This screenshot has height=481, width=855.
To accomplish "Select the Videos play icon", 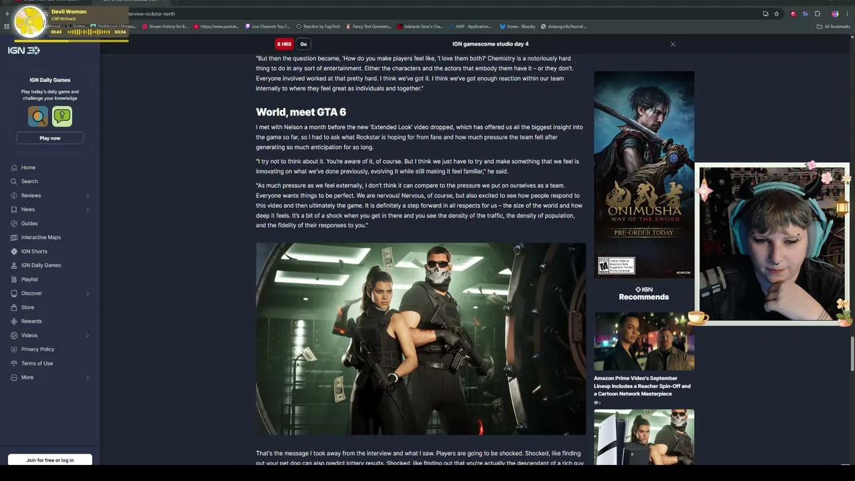I will (x=14, y=335).
